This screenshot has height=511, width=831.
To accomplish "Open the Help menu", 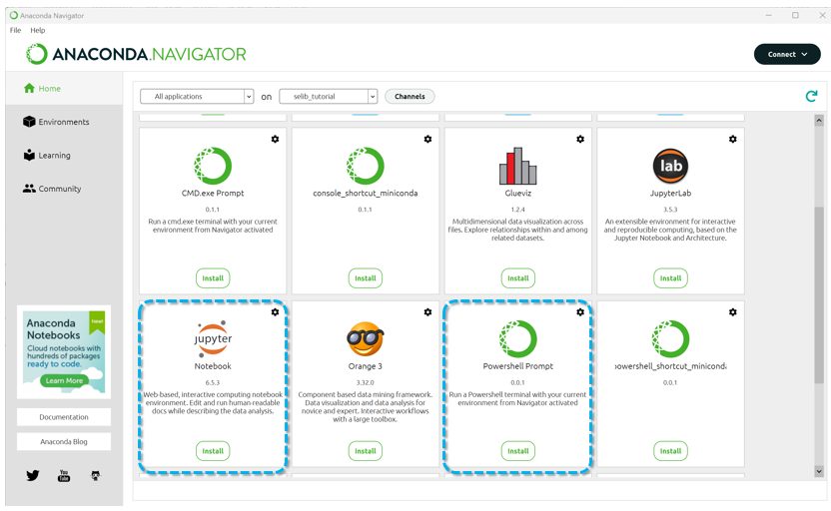I will [38, 30].
